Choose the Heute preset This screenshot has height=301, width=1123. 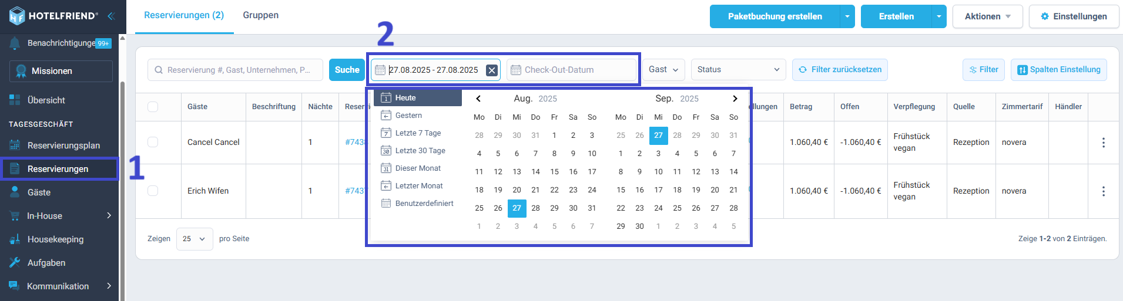pyautogui.click(x=418, y=98)
